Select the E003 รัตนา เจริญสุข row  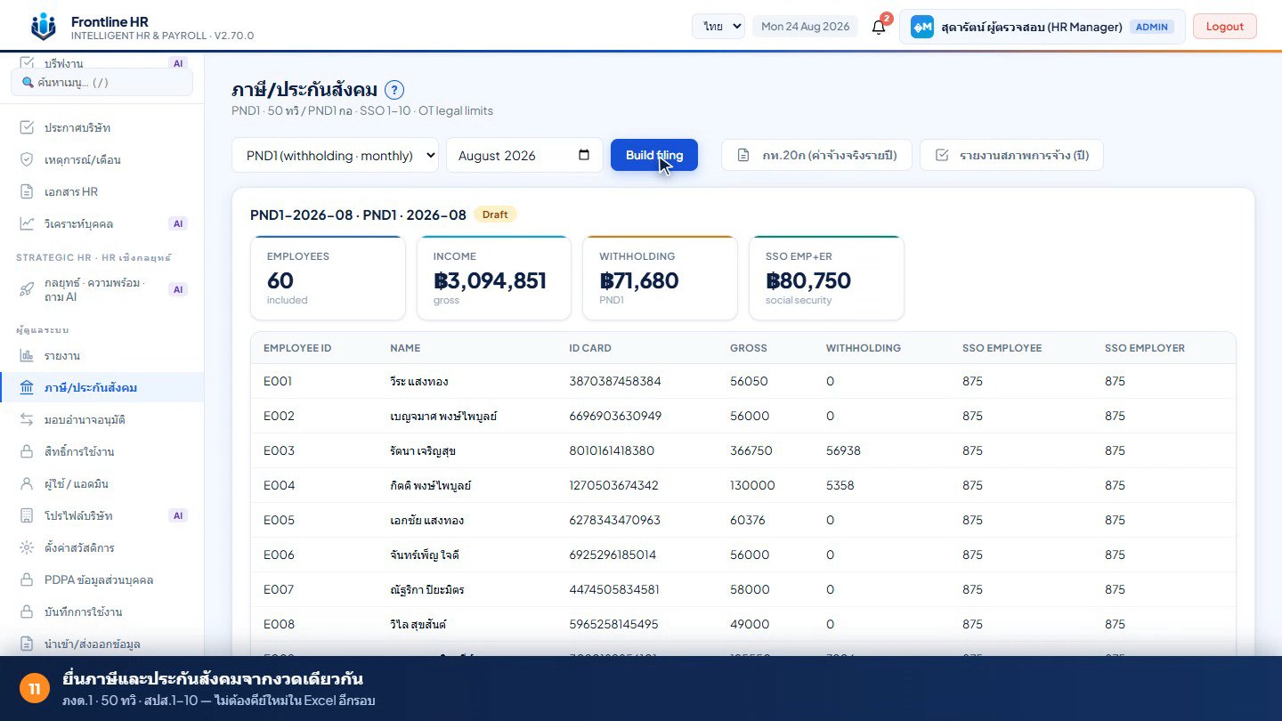click(743, 450)
